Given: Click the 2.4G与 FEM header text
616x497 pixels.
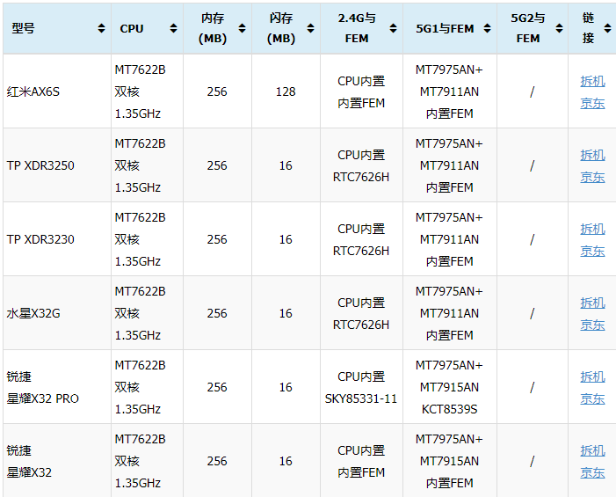Looking at the screenshot, I should (357, 28).
